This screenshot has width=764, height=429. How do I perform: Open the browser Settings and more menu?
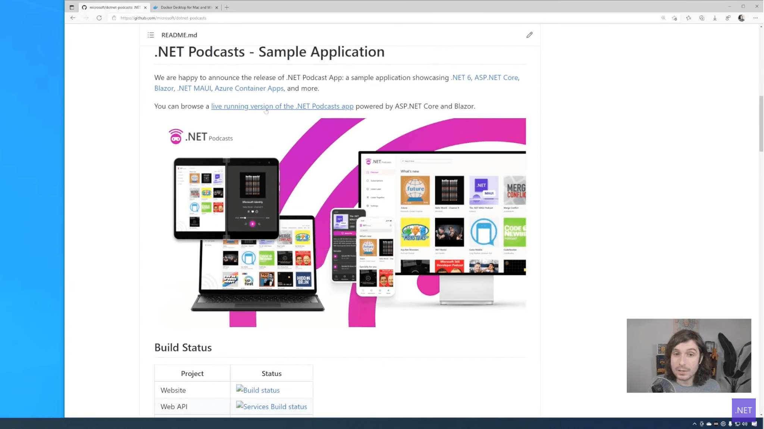coord(755,18)
